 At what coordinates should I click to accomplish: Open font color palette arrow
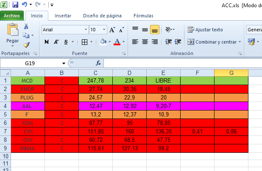click(x=124, y=42)
